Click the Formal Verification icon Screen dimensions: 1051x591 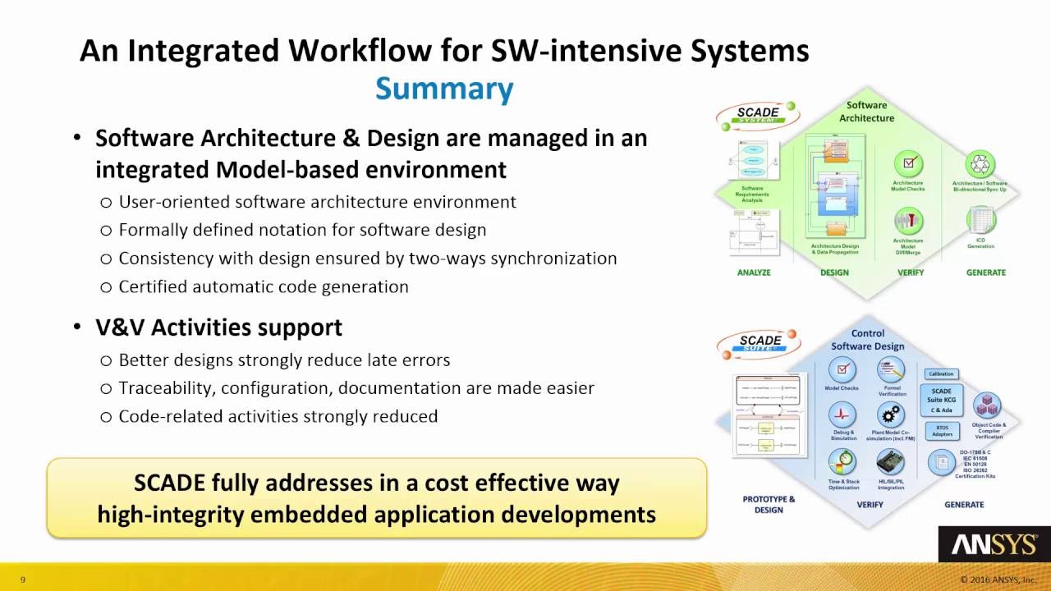pyautogui.click(x=891, y=370)
